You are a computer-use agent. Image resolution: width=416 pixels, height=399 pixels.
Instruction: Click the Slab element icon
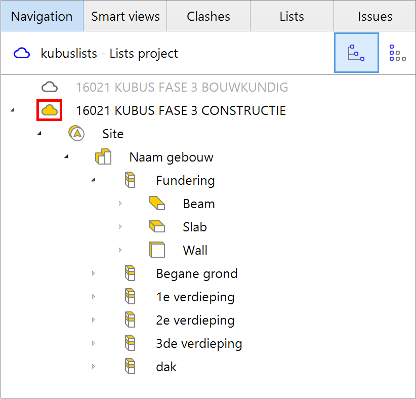coord(157,226)
